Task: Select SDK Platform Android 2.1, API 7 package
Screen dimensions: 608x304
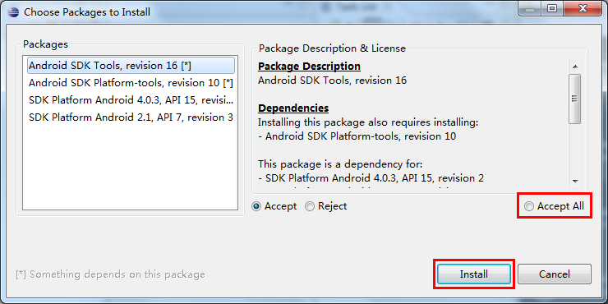Action: pyautogui.click(x=131, y=117)
